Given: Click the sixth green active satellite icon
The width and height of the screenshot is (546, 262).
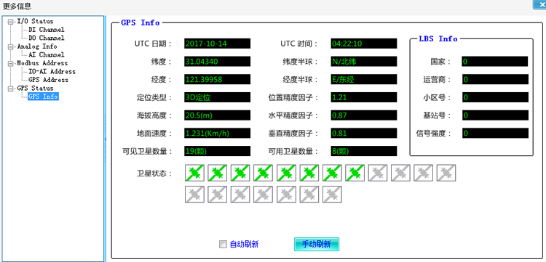Looking at the screenshot, I should [x=309, y=173].
